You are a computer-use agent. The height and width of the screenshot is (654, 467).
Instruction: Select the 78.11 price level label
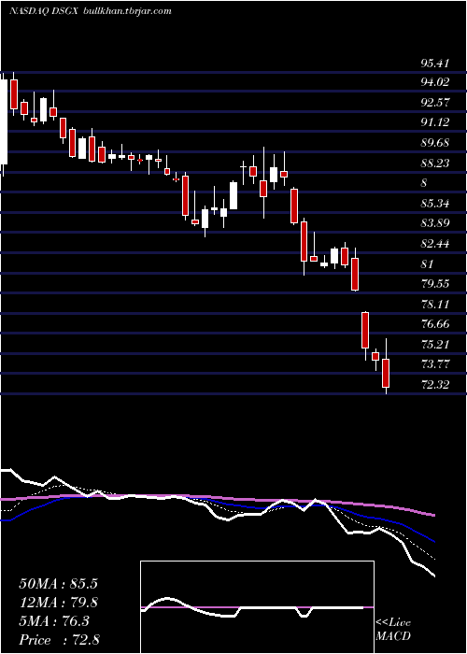point(435,305)
